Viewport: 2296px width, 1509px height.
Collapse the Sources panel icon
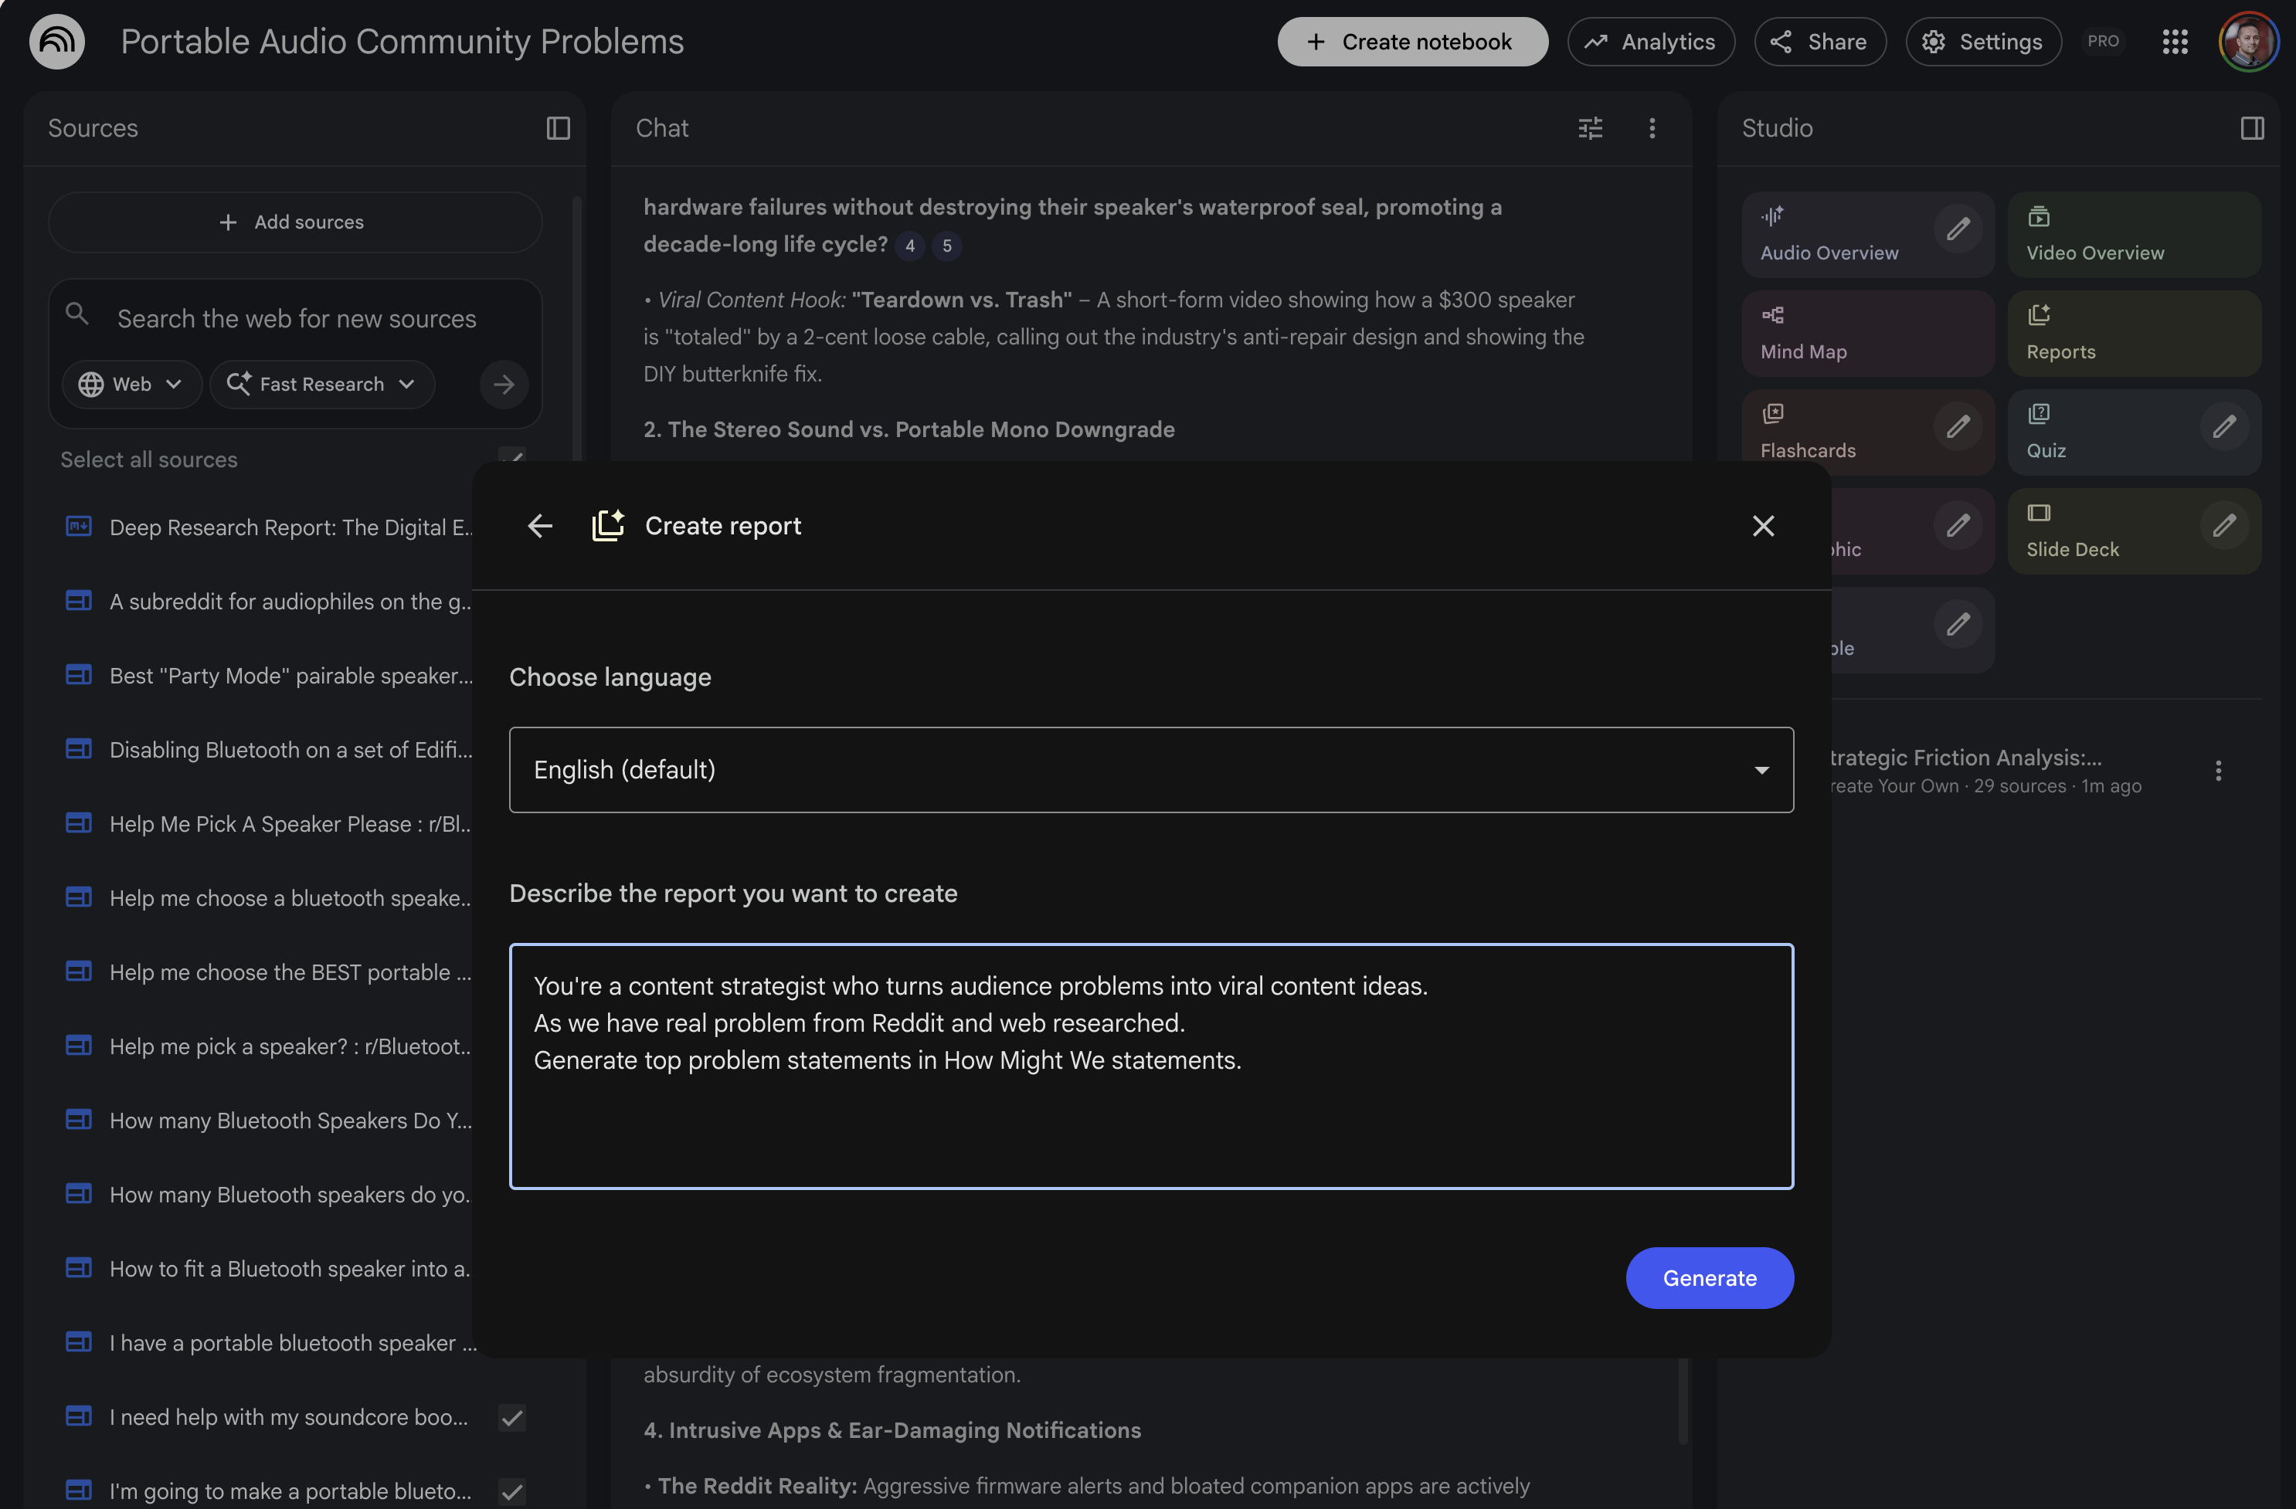click(559, 128)
